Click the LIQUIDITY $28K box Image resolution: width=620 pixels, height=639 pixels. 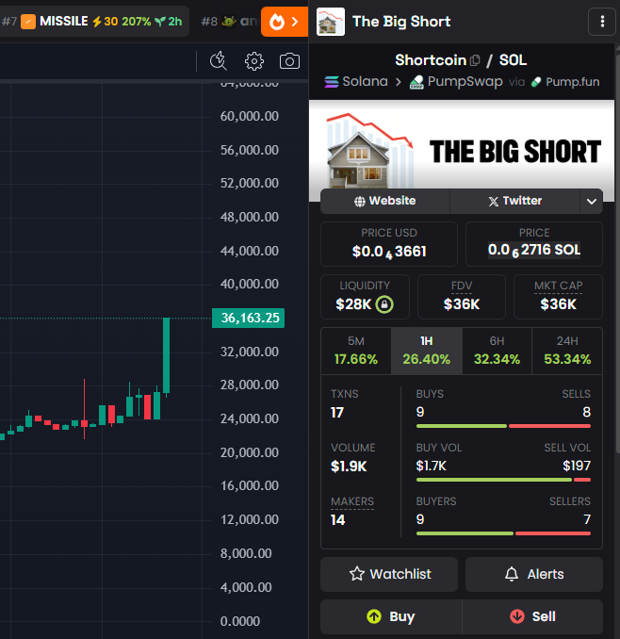(x=365, y=297)
